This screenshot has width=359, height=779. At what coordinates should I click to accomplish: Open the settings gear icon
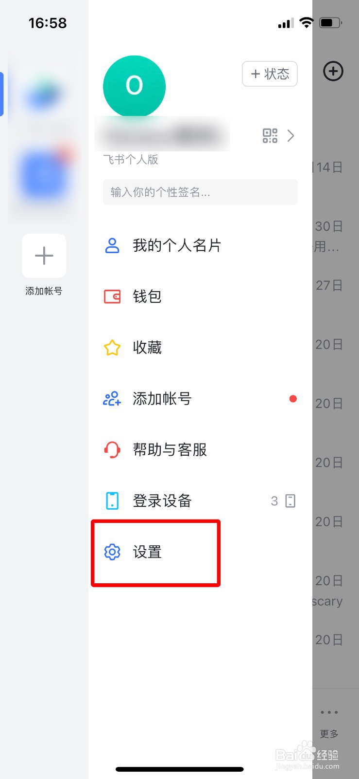coord(112,552)
